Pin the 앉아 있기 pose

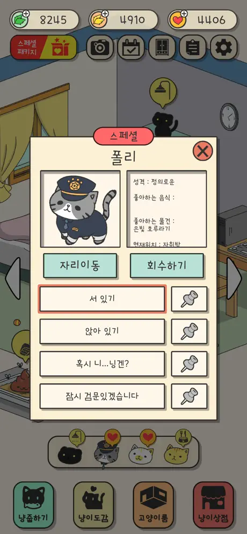189,331
